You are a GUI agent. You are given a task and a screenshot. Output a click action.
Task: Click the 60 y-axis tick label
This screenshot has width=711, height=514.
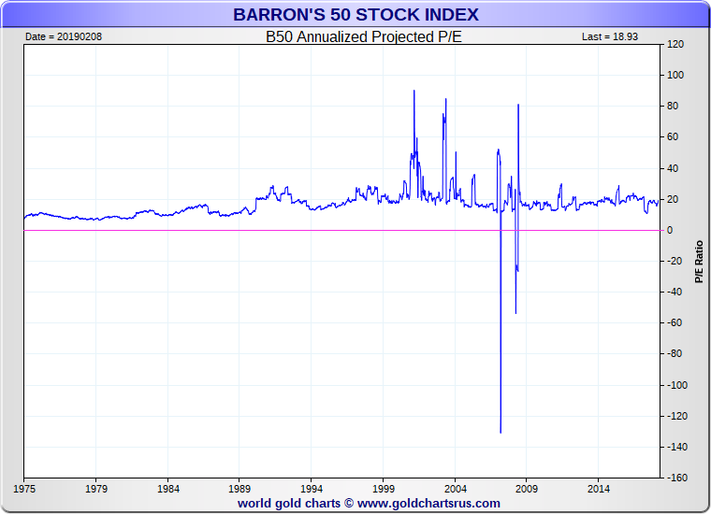coord(673,136)
